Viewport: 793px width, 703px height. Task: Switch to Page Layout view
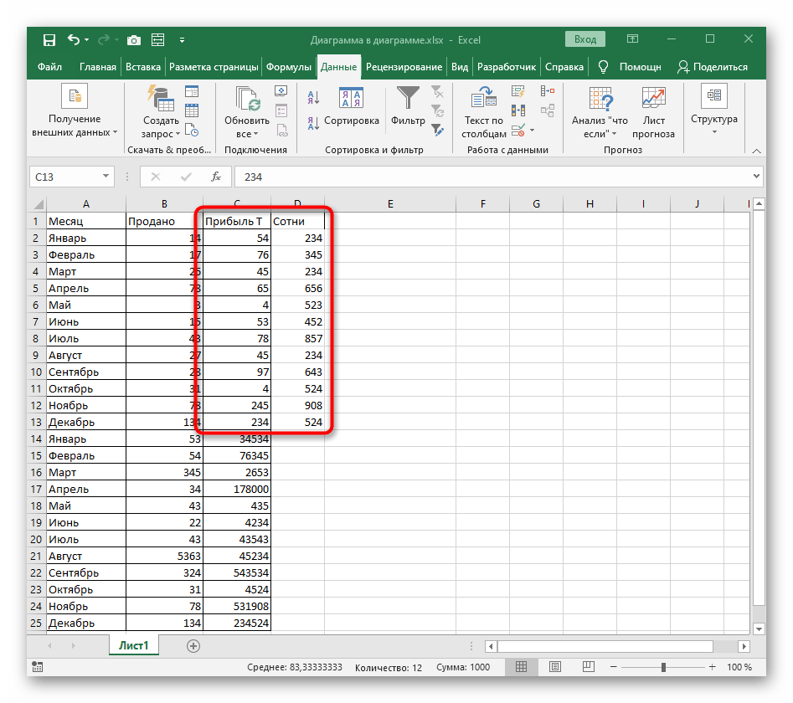pyautogui.click(x=555, y=667)
